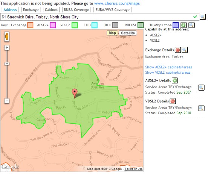Click green plus icon beside 10 Mbps zone
This screenshot has width=211, height=174.
[x=183, y=25]
